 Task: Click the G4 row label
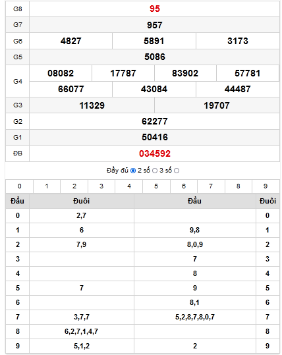pyautogui.click(x=18, y=81)
